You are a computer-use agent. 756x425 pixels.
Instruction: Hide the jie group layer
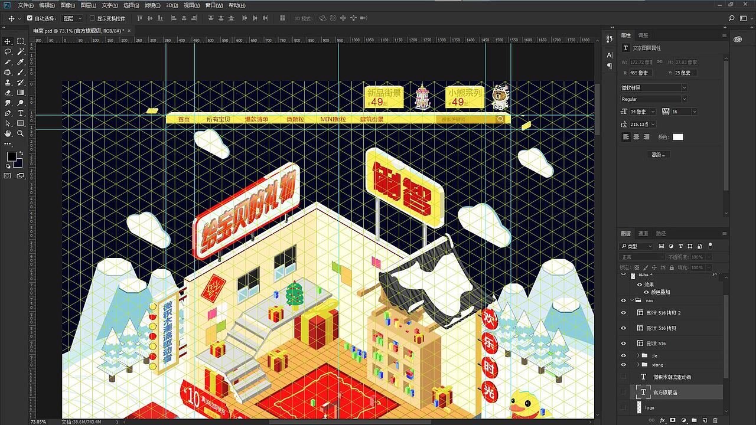623,355
